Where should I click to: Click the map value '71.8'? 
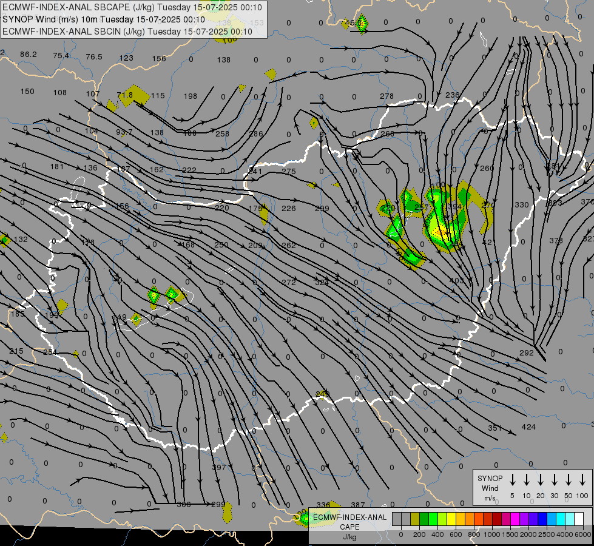tap(125, 95)
